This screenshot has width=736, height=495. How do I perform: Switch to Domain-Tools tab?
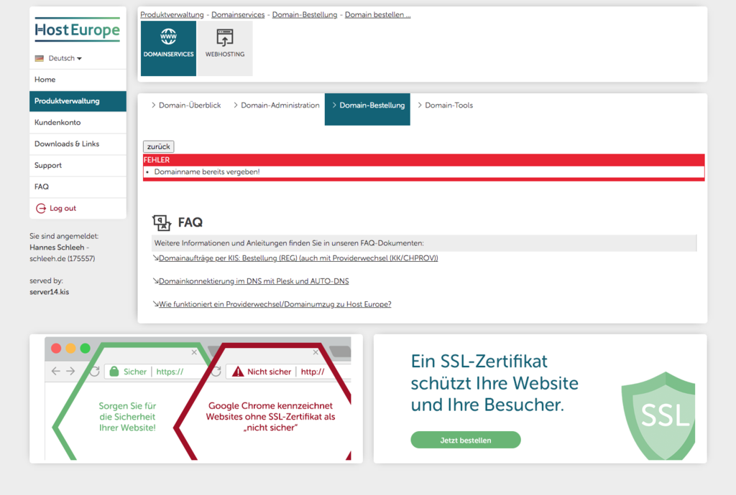(446, 105)
